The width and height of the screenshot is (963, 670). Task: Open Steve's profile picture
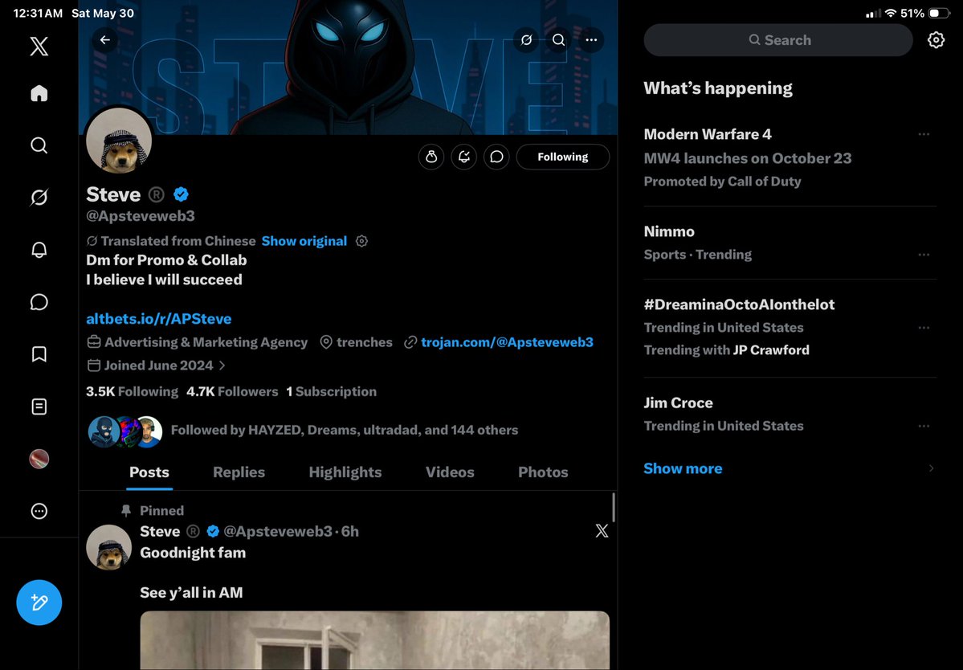click(x=119, y=141)
